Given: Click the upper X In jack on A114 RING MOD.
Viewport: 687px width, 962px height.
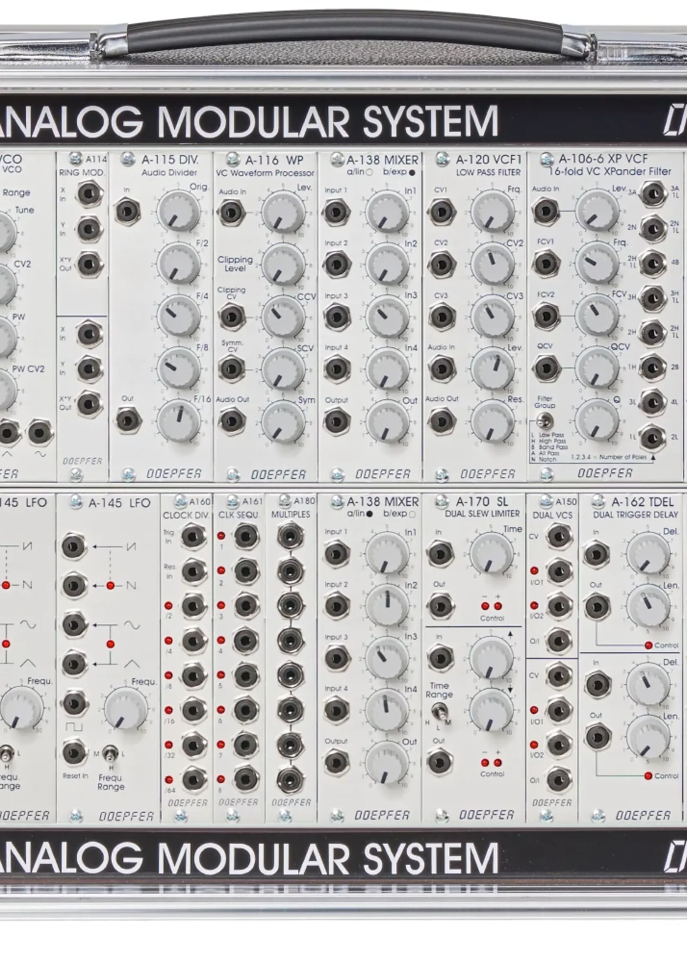Looking at the screenshot, I should coord(89,194).
